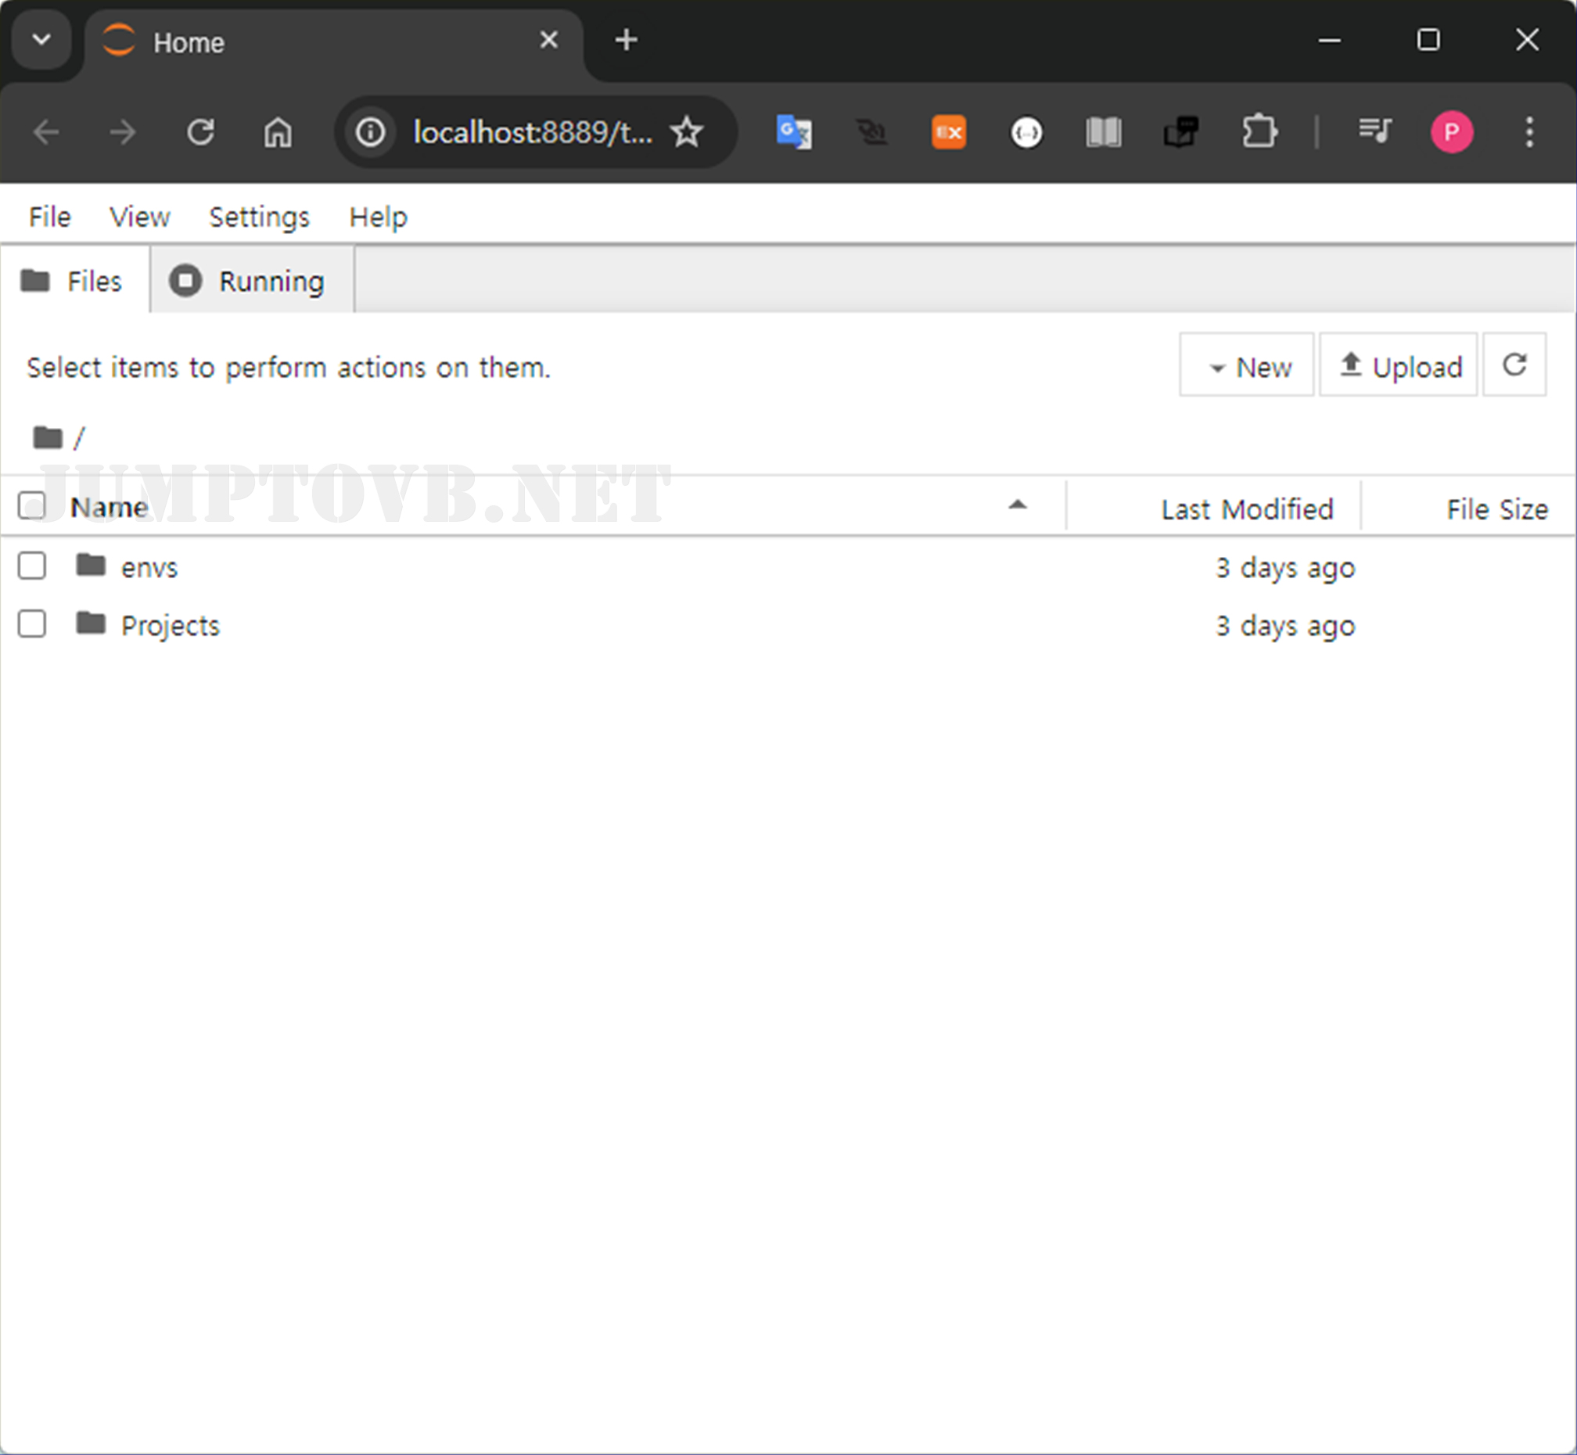Screen dimensions: 1577x1455
Task: Open the Projects folder link
Action: [x=170, y=625]
